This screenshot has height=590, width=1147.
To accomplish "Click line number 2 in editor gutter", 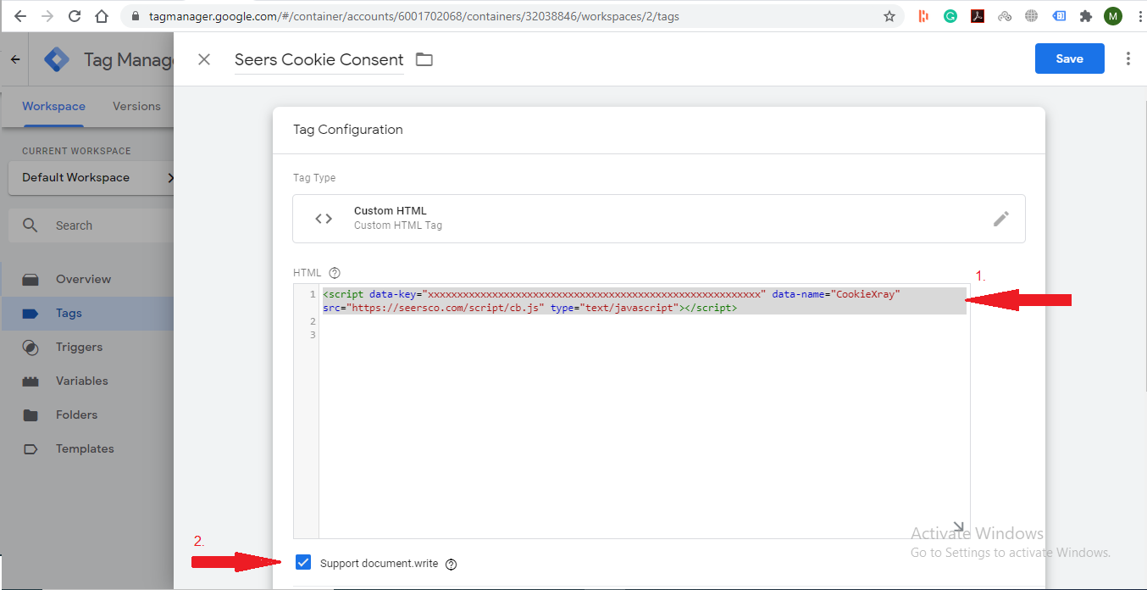I will (x=313, y=321).
